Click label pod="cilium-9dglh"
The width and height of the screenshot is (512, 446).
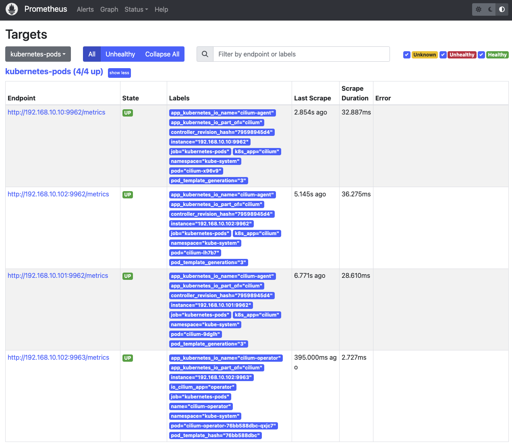[195, 334]
